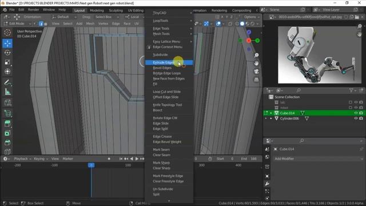366x206 pixels.
Task: Click the red X axis gizmo ball
Action: point(249,41)
